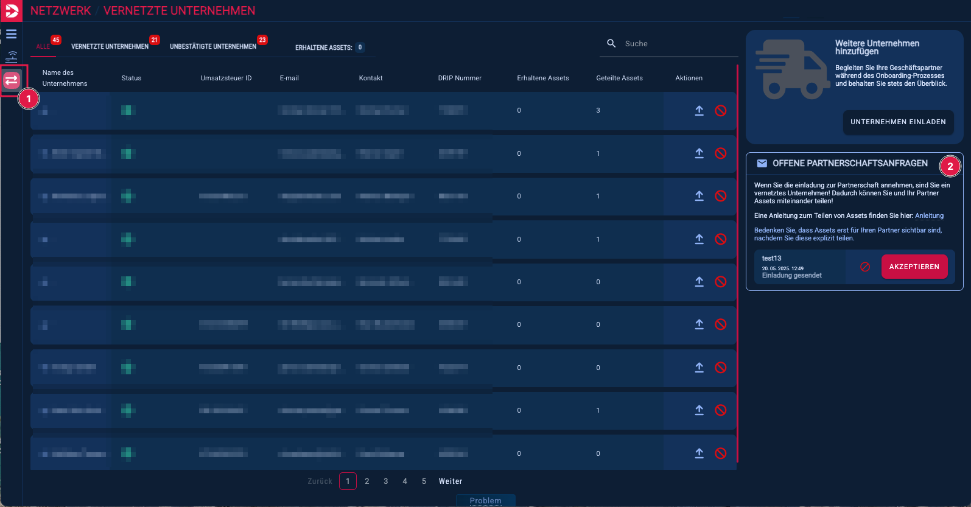Open the hamburger menu in sidebar

pyautogui.click(x=12, y=34)
